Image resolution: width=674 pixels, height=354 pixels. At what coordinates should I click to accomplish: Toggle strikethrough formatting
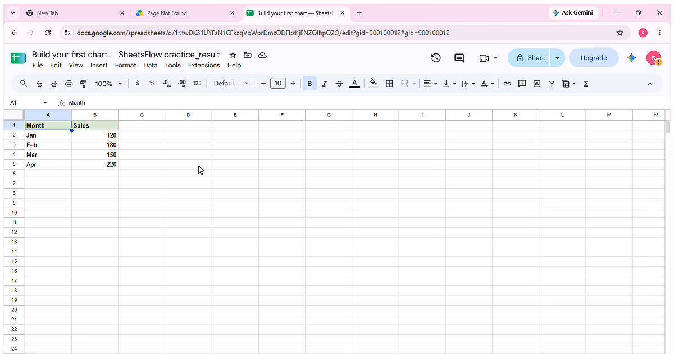tap(339, 83)
